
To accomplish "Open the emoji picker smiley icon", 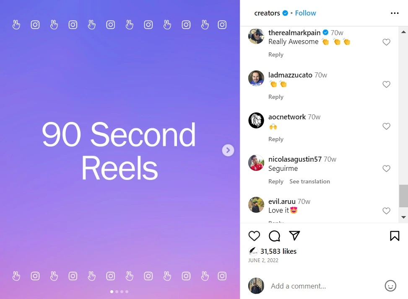I will [390, 286].
